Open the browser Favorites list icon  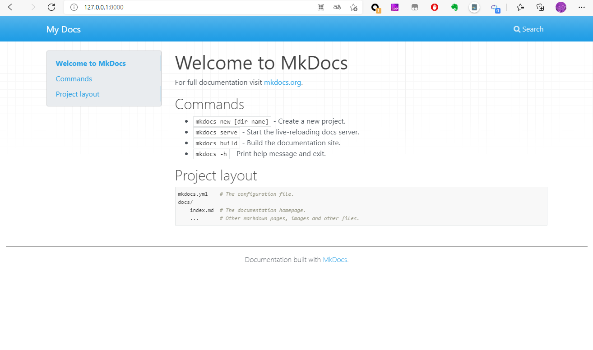[520, 7]
